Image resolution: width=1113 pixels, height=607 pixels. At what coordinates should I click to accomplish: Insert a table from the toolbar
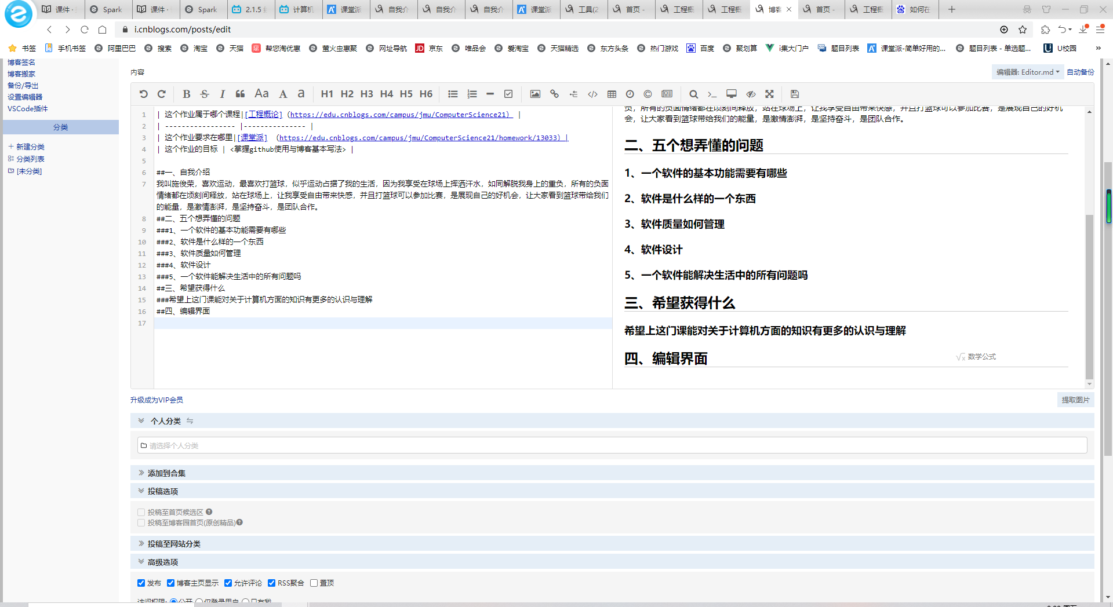tap(612, 94)
